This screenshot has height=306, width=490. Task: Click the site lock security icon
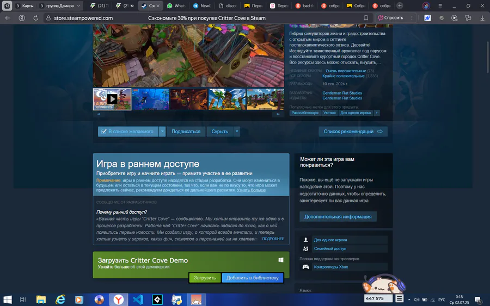click(x=48, y=18)
